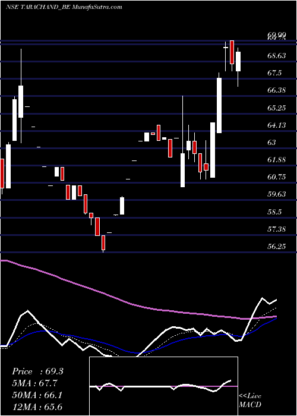Select the 58.5 price axis label

click(274, 212)
